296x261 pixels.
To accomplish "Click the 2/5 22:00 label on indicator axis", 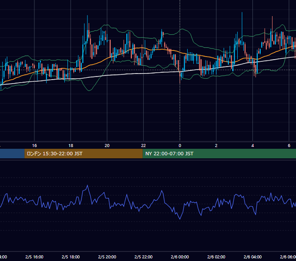I will pos(144,257).
